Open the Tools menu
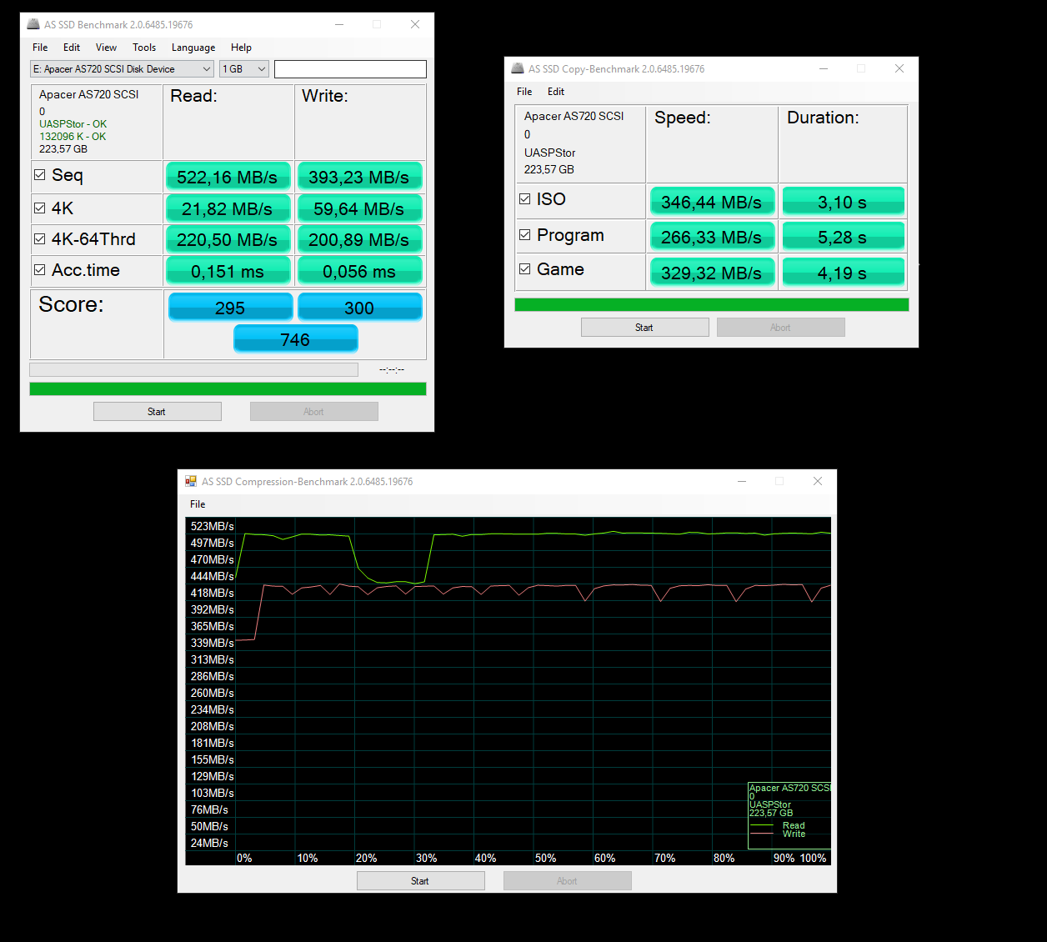 pos(144,48)
